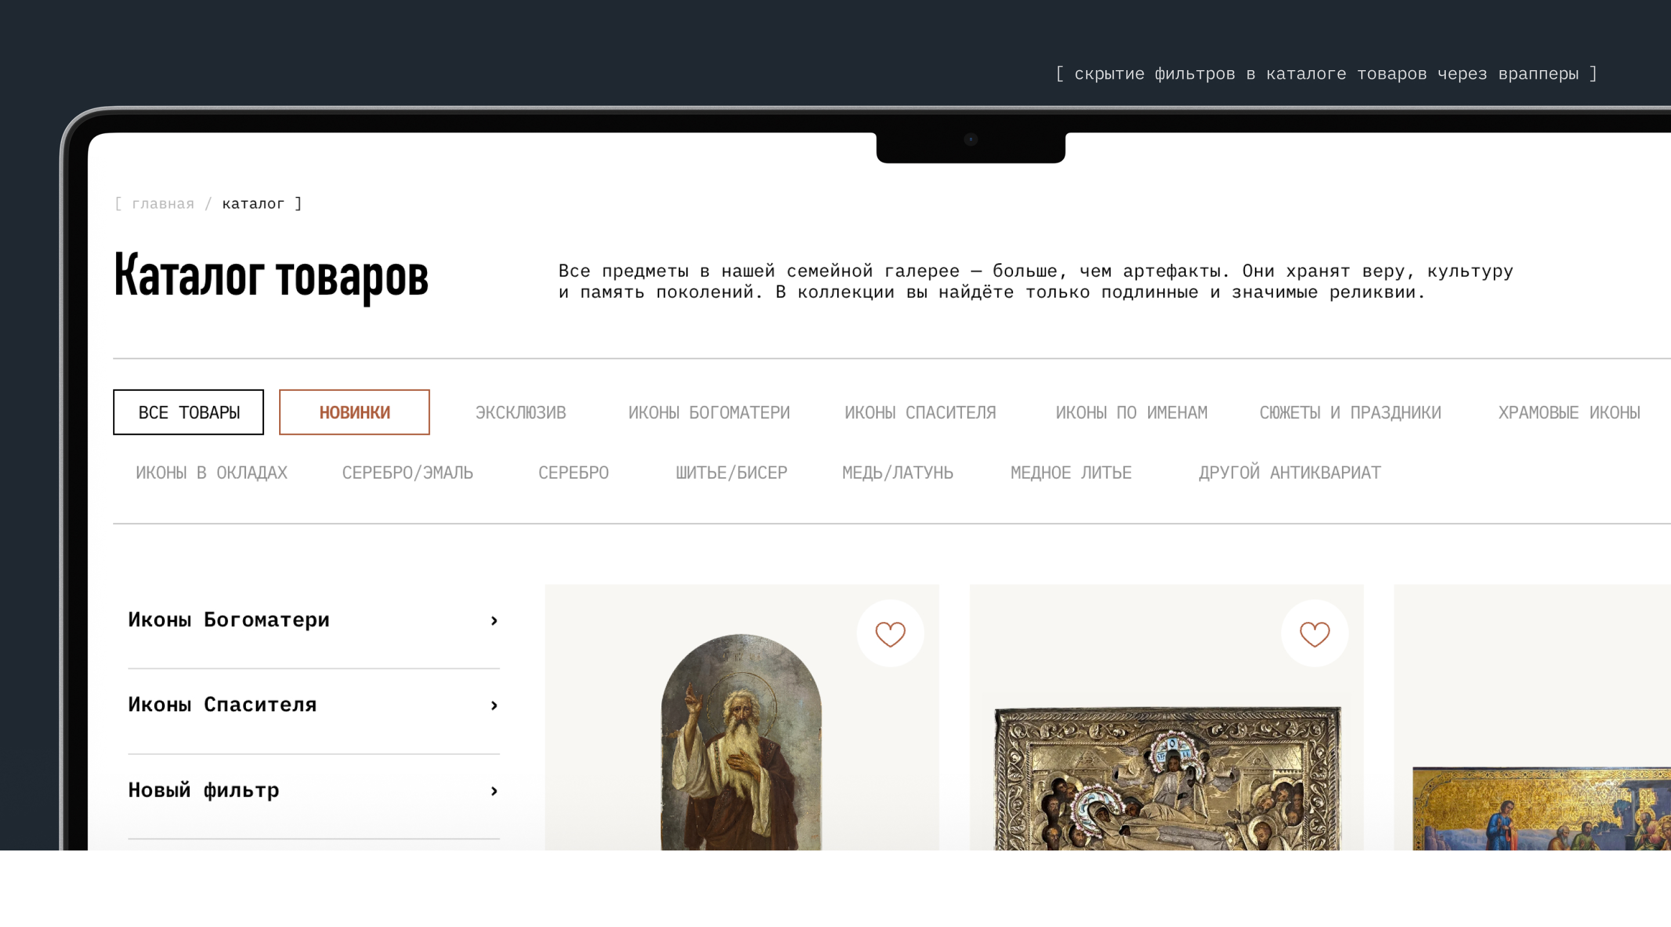Open the Новый фильтр chevron
The image size is (1671, 927).
[x=494, y=790]
